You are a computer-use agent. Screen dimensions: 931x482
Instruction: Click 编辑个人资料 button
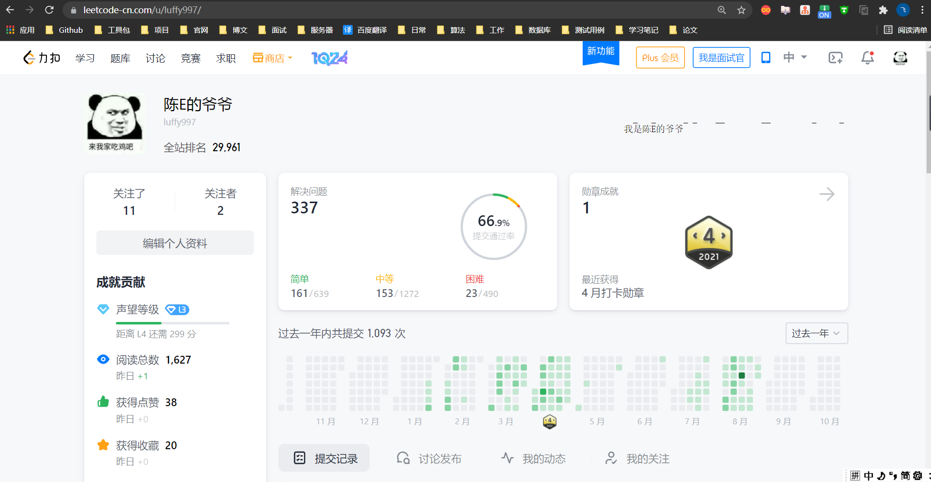(175, 243)
